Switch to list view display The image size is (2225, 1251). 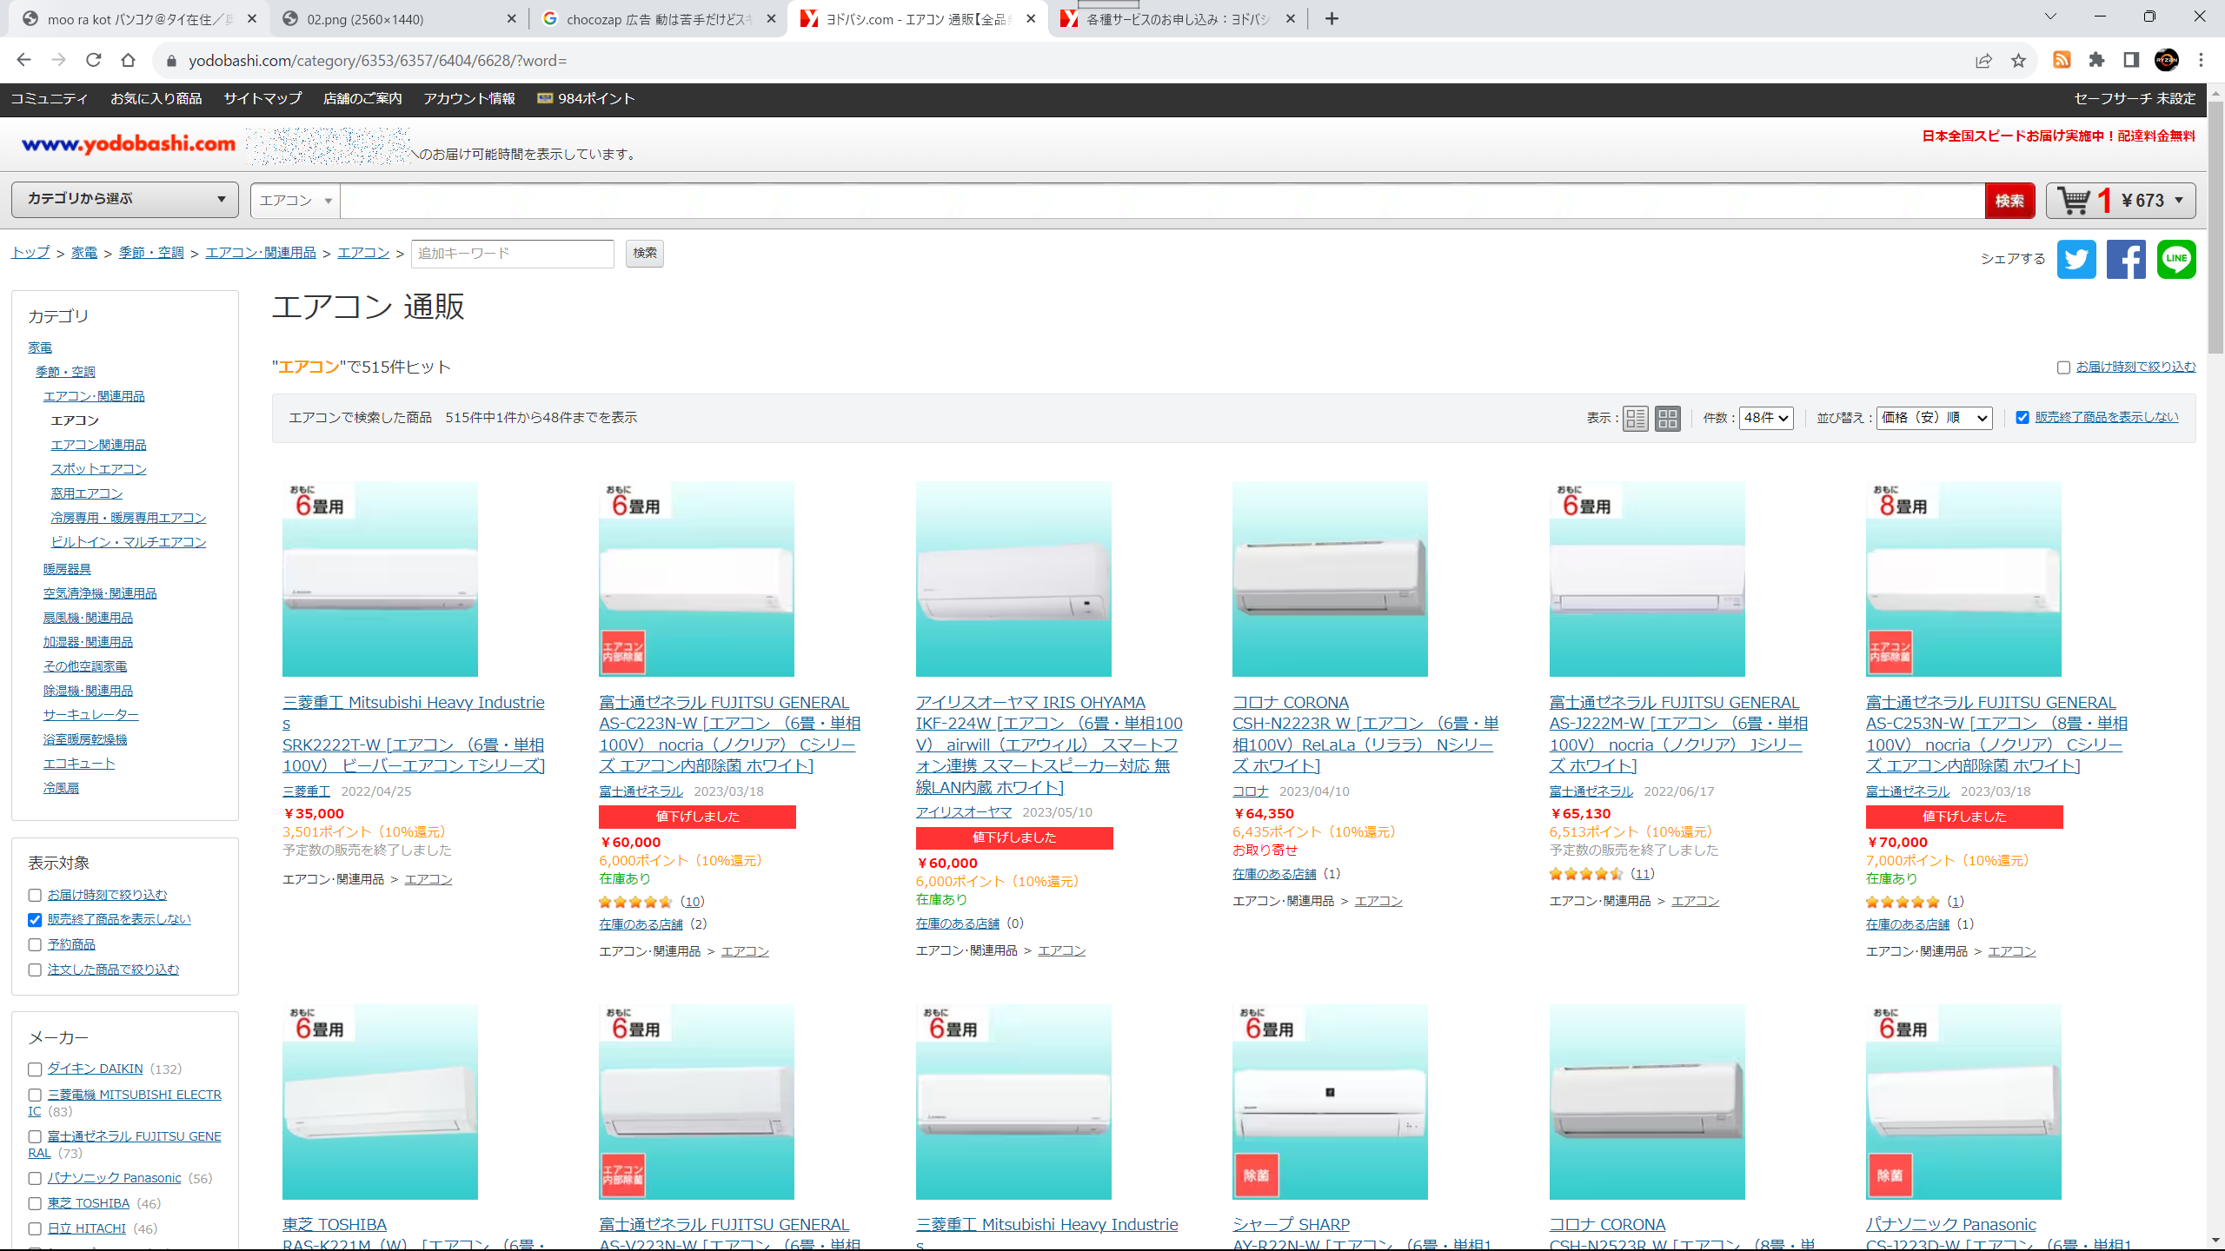pos(1636,418)
